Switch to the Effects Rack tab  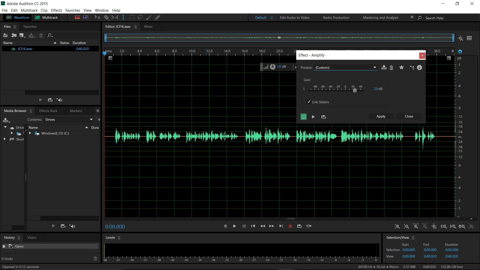pyautogui.click(x=48, y=111)
